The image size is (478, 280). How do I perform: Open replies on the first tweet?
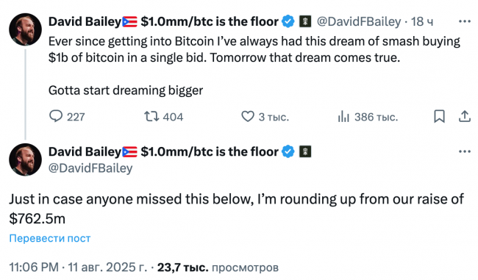[67, 117]
